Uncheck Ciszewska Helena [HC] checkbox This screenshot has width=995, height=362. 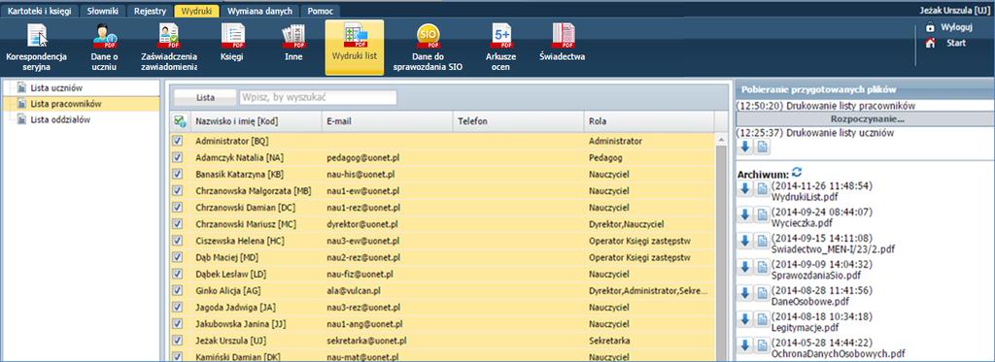point(178,241)
